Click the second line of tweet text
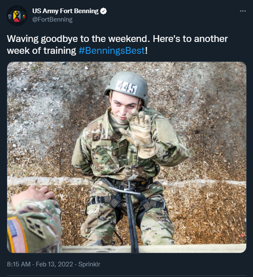 [77, 51]
